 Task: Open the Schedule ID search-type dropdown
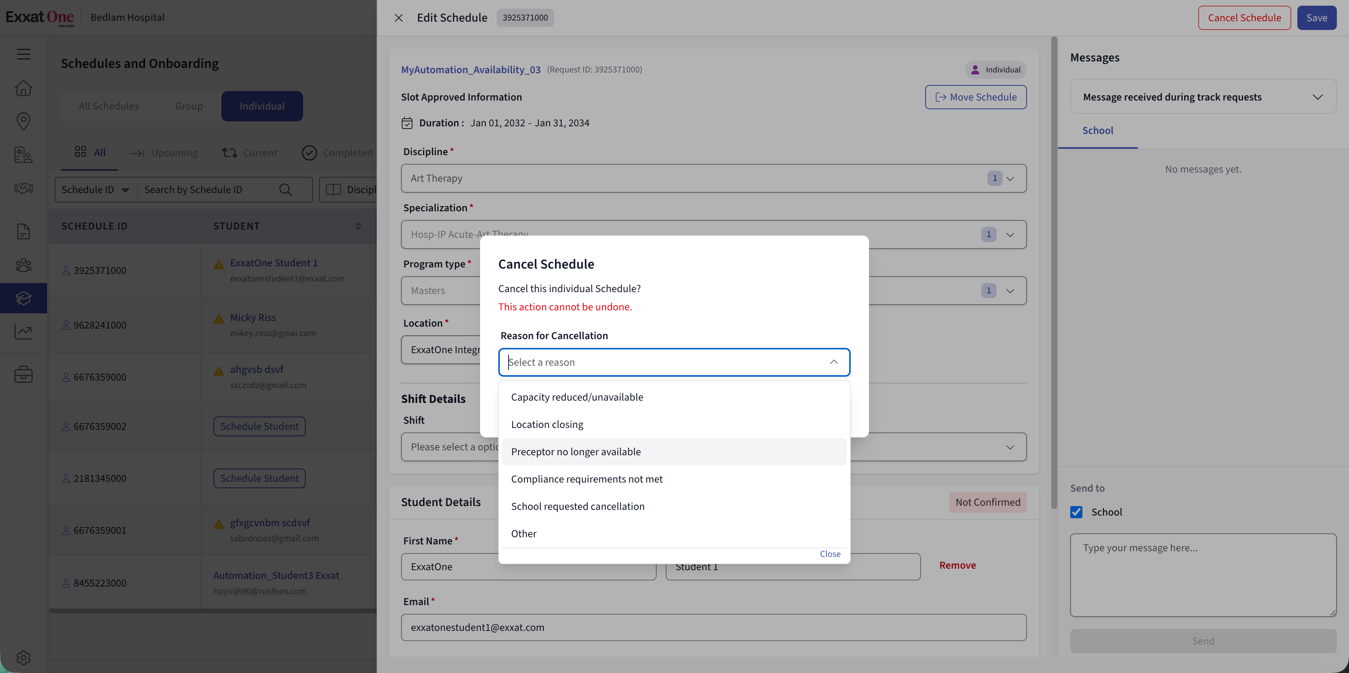[x=95, y=189]
